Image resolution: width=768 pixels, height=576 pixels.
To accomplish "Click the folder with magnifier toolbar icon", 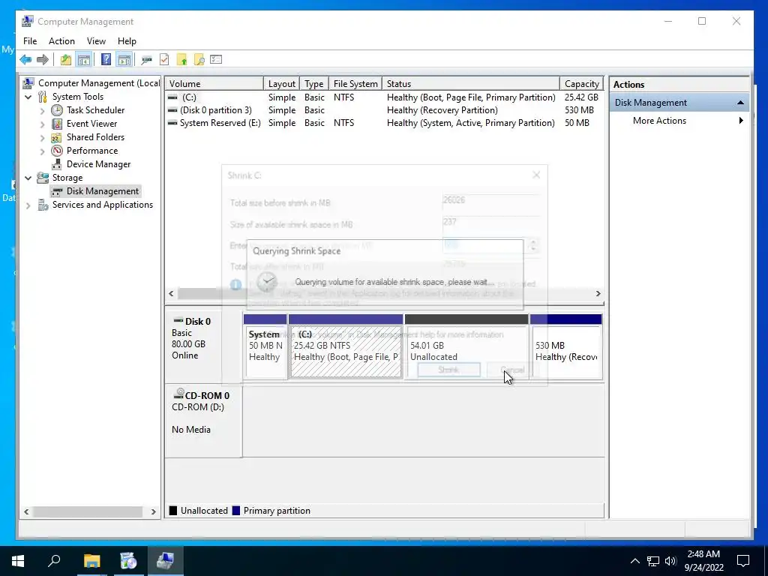I will point(199,60).
